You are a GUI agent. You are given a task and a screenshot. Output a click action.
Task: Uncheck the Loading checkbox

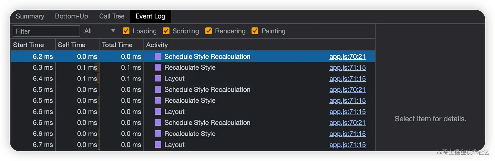click(126, 31)
